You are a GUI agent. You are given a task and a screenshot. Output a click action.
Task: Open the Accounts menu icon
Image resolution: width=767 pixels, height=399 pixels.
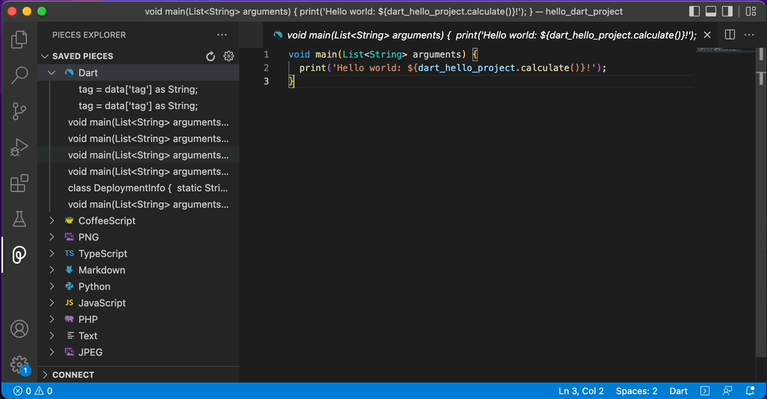pos(19,329)
